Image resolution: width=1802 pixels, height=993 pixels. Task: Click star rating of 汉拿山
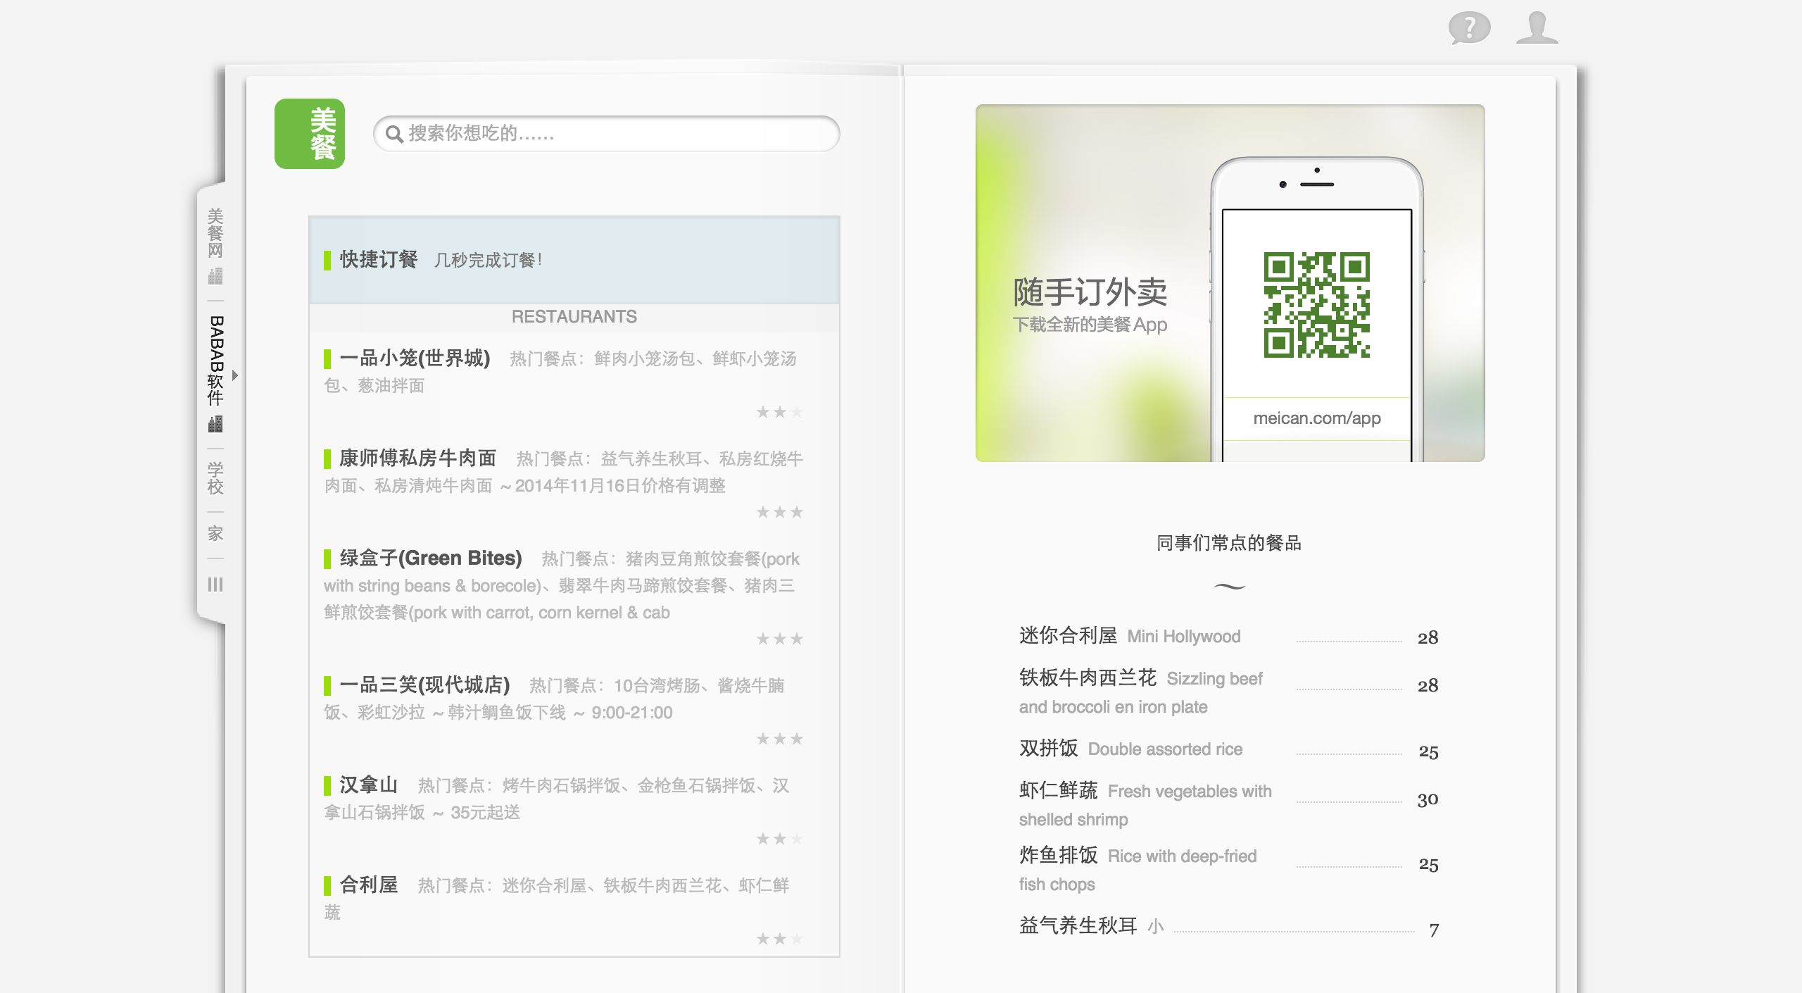pyautogui.click(x=779, y=839)
